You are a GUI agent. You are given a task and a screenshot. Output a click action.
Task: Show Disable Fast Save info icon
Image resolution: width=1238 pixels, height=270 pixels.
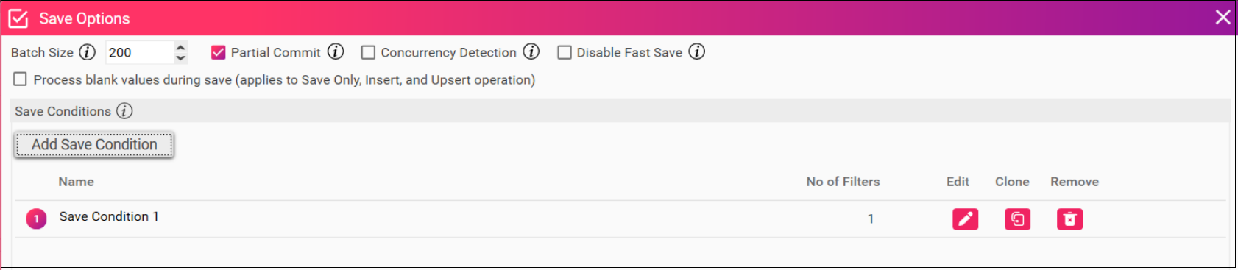click(x=697, y=51)
